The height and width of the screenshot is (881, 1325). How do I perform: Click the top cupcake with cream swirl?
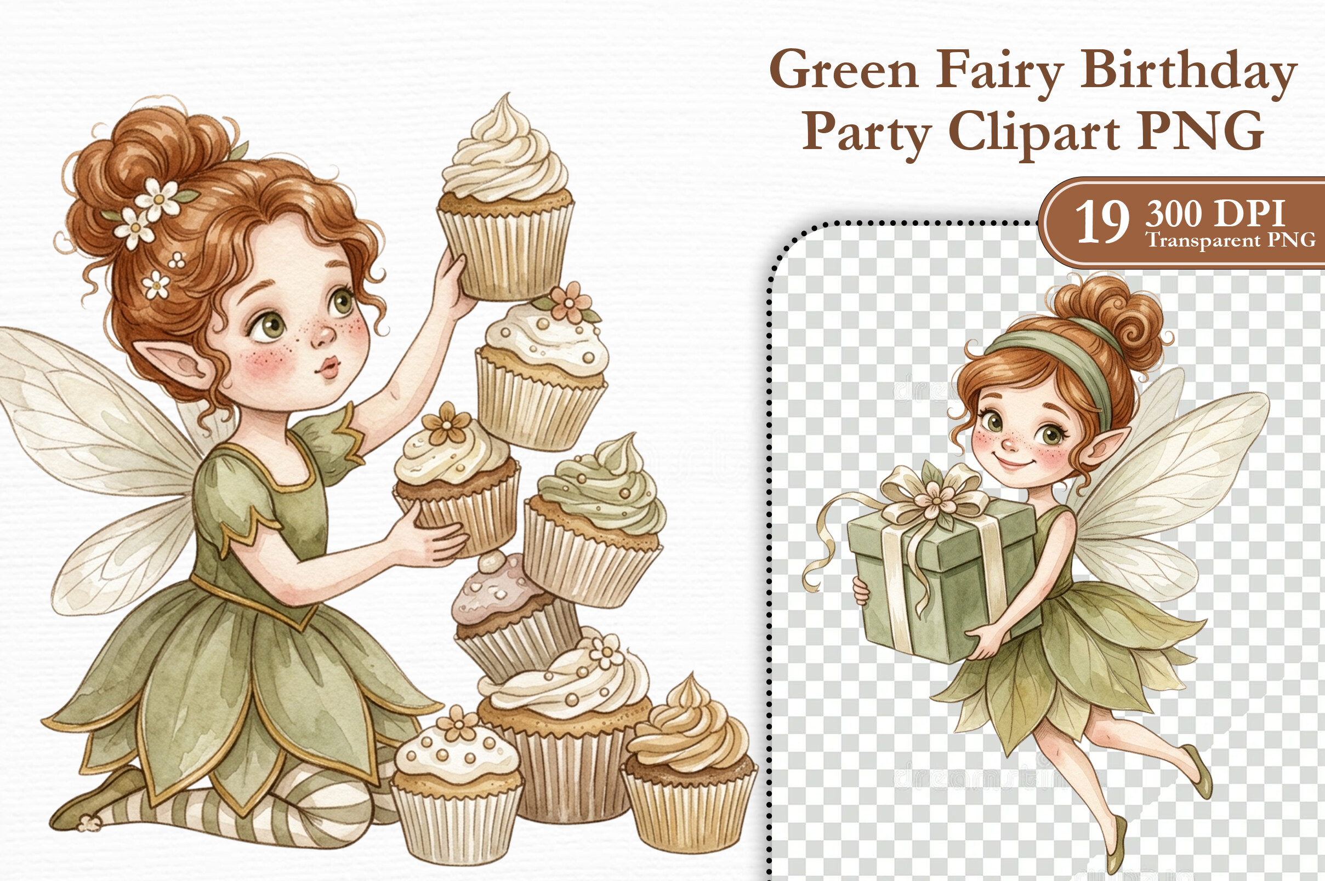(x=505, y=197)
